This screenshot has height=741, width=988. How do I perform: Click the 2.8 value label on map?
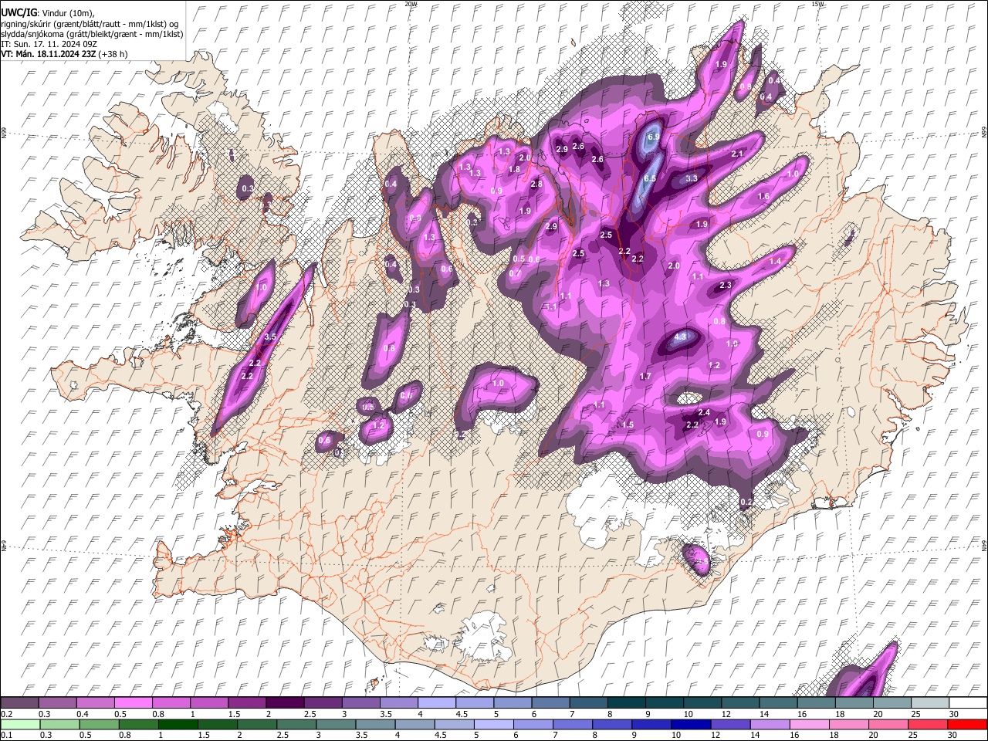[537, 184]
